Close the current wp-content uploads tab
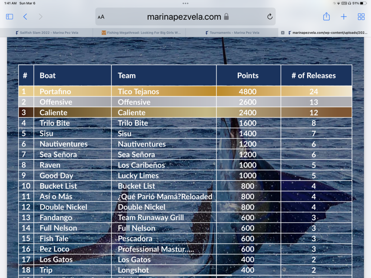This screenshot has width=371, height=278. [x=283, y=33]
